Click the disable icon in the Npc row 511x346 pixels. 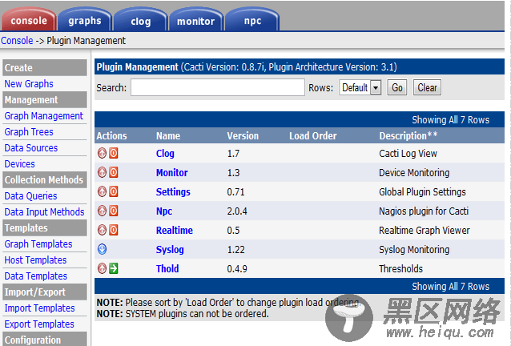[114, 211]
